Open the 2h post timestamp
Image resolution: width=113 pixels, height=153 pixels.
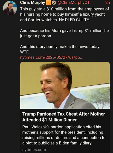pyautogui.click(x=108, y=3)
